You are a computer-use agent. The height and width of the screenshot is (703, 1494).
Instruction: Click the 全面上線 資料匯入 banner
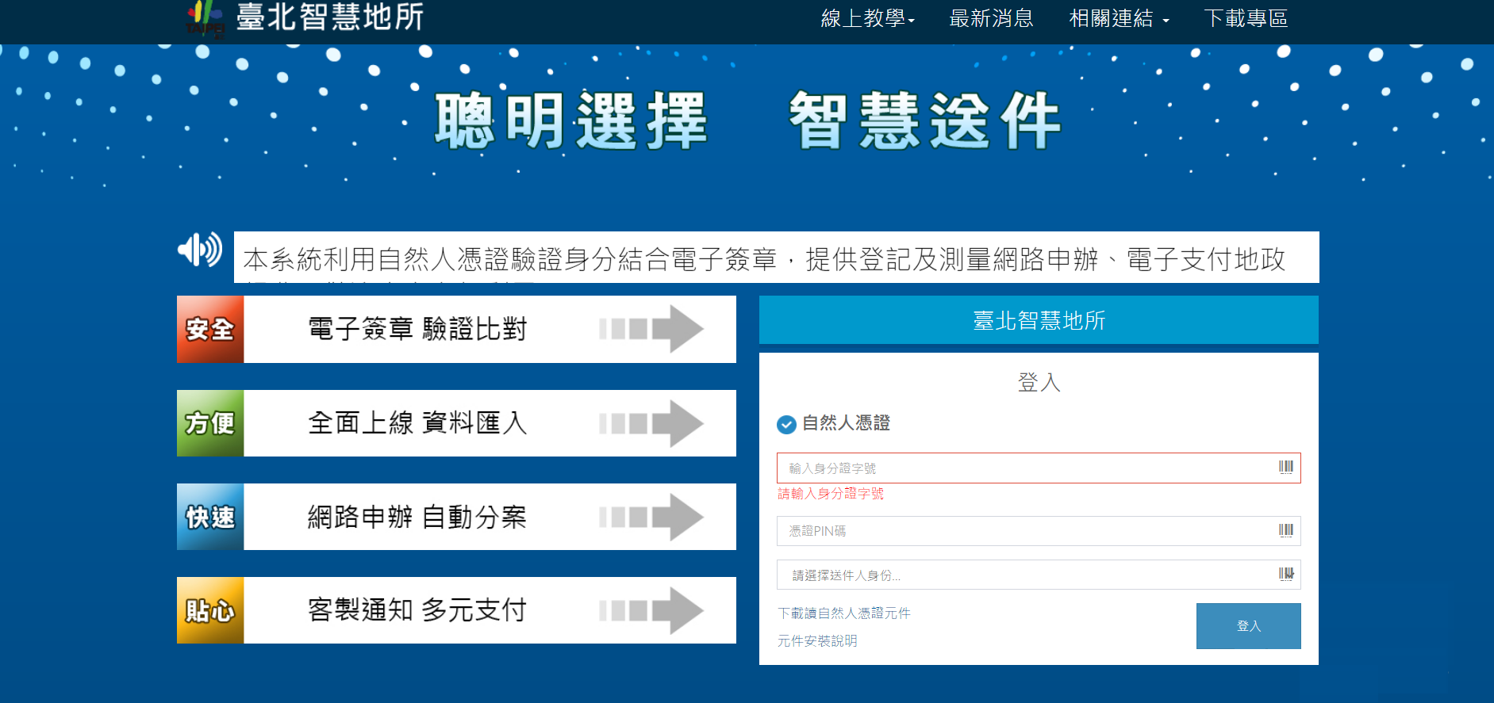(x=456, y=423)
